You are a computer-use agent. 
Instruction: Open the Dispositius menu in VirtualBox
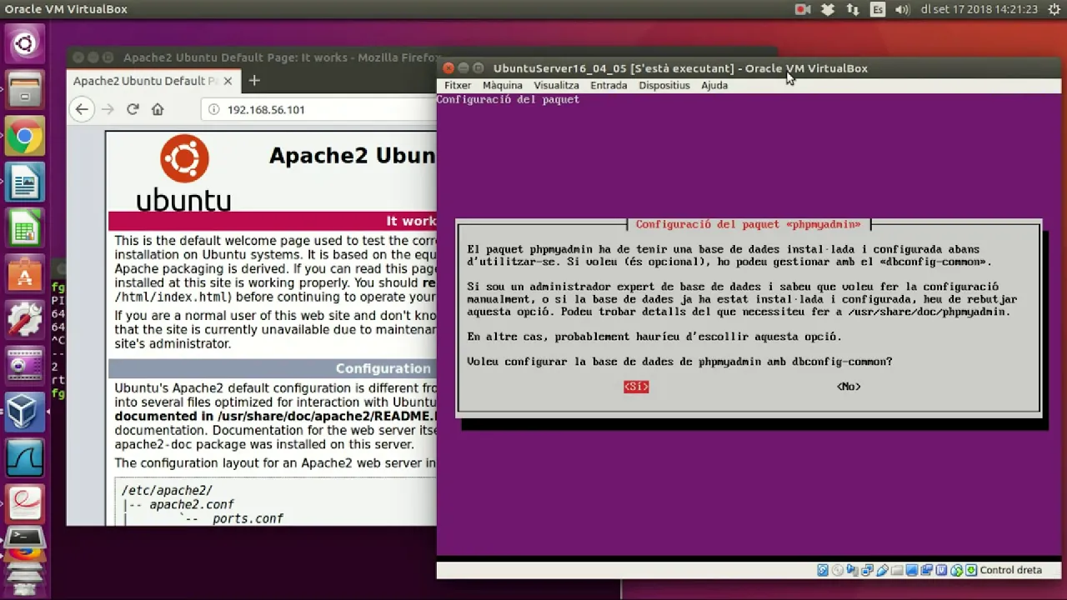tap(664, 85)
